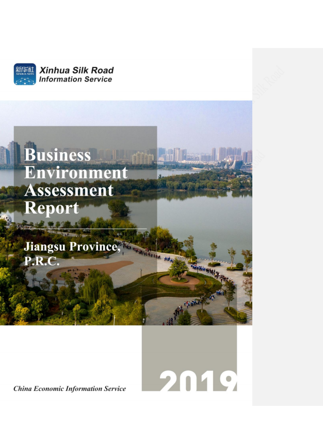Click the circular plaza in the cover photo
Screen dimensions: 323x442
pyautogui.click(x=178, y=280)
